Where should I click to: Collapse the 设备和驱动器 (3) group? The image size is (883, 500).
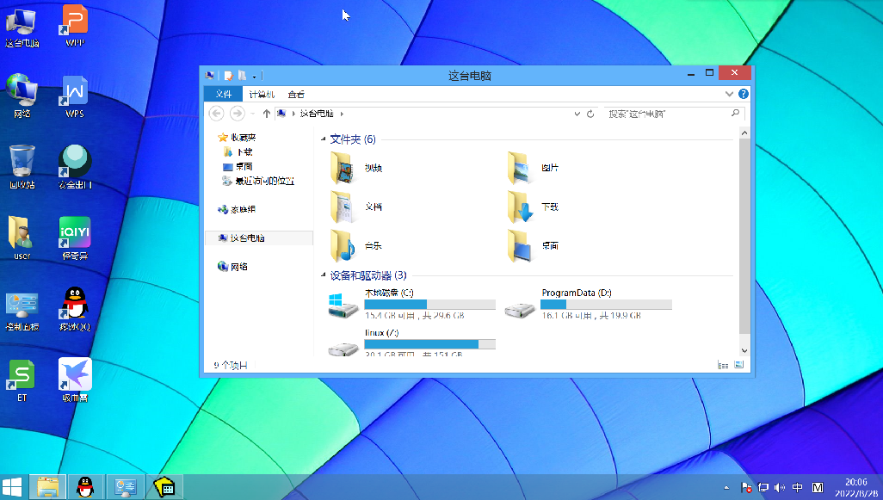pyautogui.click(x=324, y=275)
